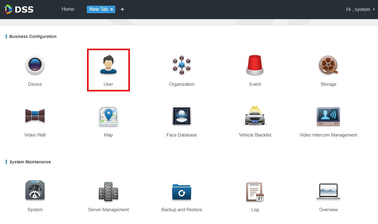Open the System gear icon

coord(35,190)
